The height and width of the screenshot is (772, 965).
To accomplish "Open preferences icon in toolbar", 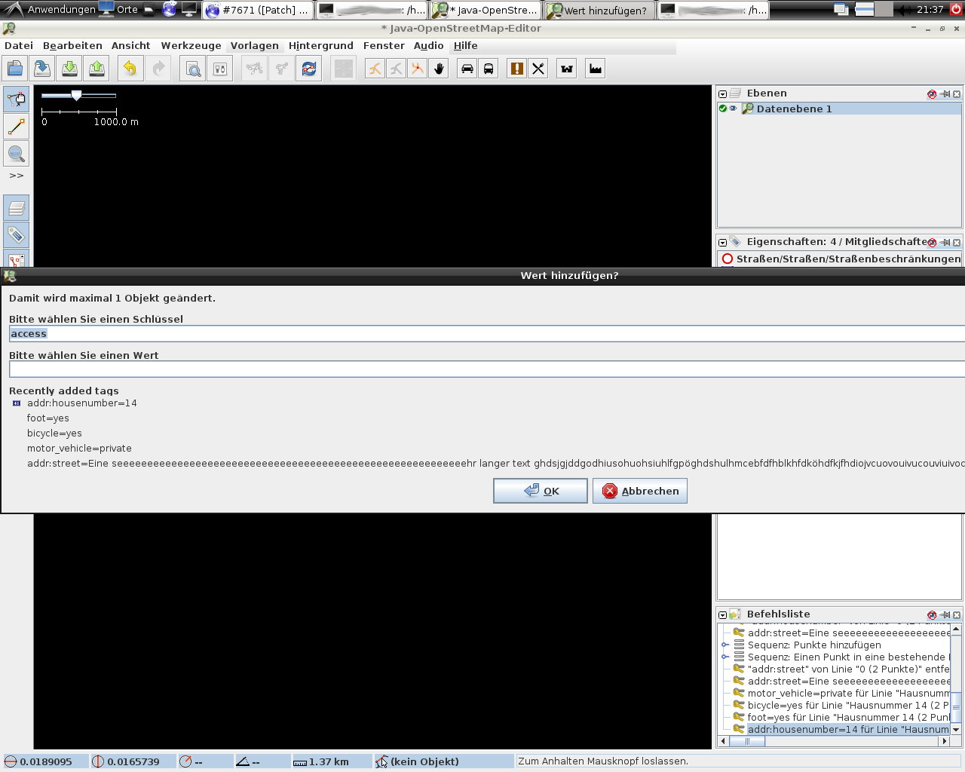I will pyautogui.click(x=220, y=69).
